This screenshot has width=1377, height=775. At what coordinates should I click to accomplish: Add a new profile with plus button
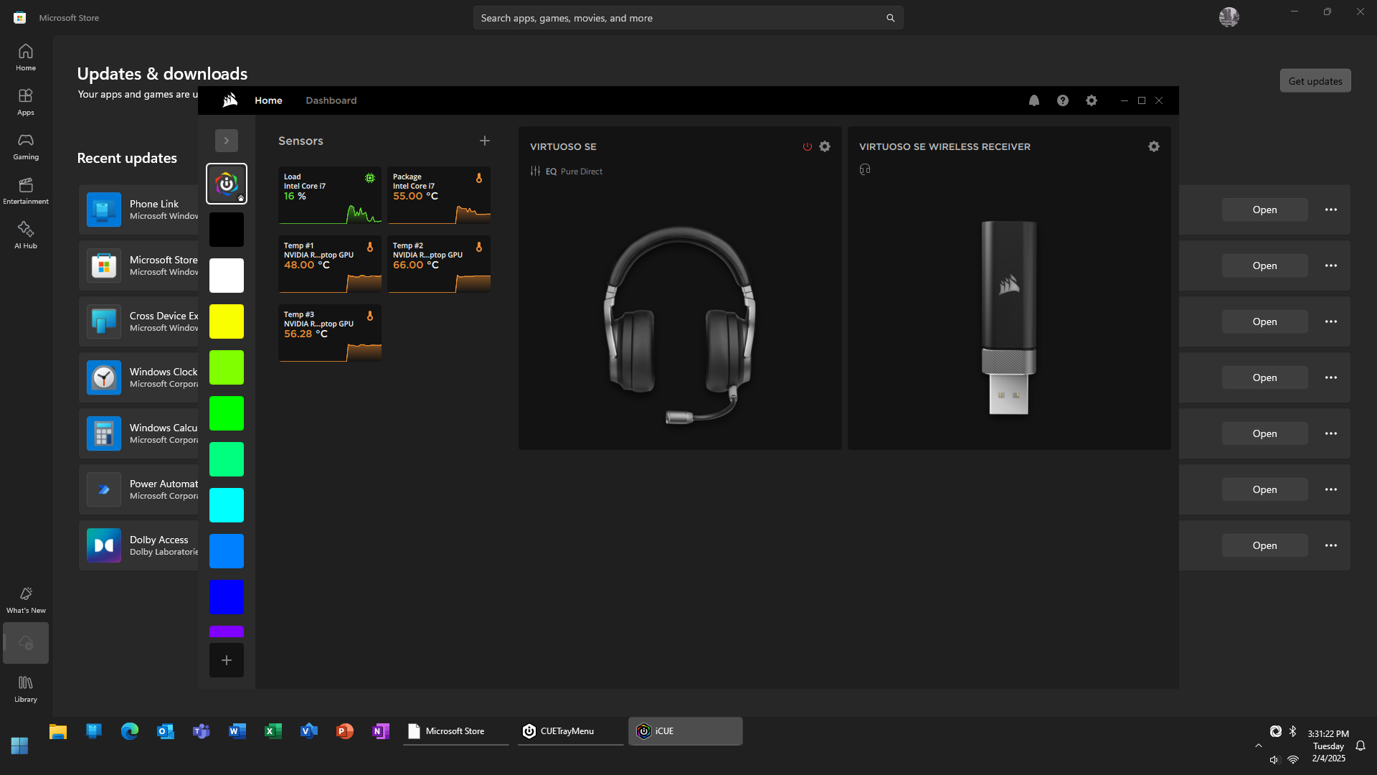pyautogui.click(x=227, y=660)
